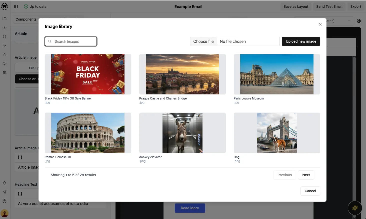This screenshot has width=366, height=219.
Task: Switch to the Components tab
Action: tap(26, 19)
